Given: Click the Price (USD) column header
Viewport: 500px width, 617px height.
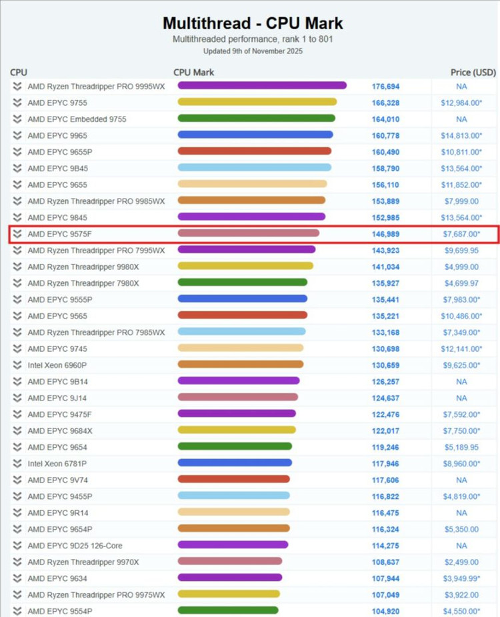Looking at the screenshot, I should point(472,72).
